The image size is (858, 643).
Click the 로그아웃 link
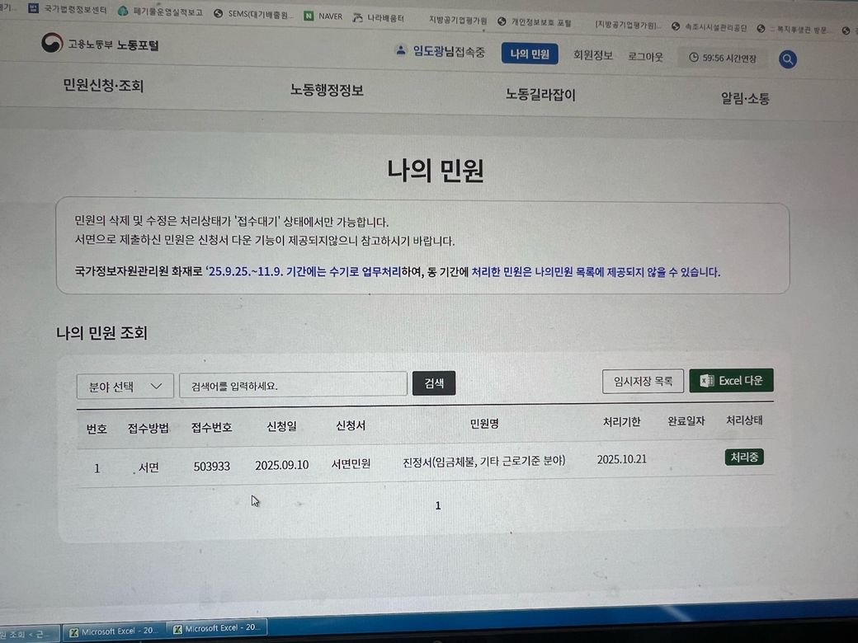tap(645, 56)
